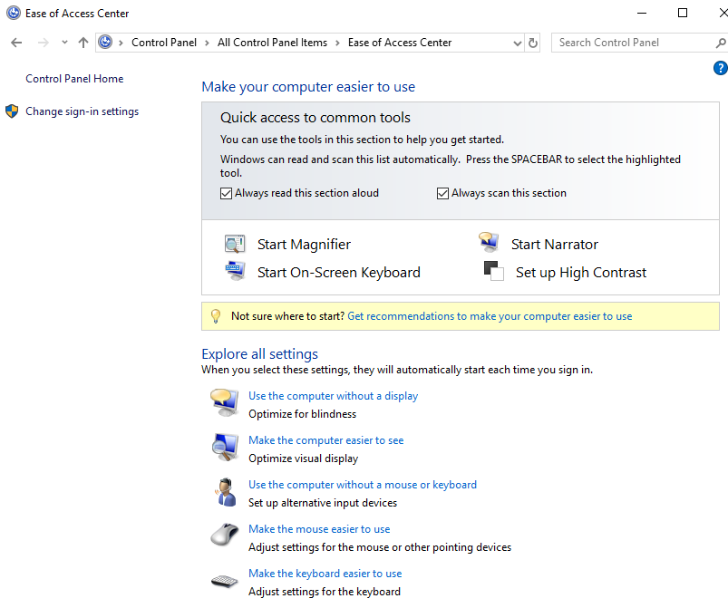
Task: Open Help with the blue question icon
Action: point(721,68)
